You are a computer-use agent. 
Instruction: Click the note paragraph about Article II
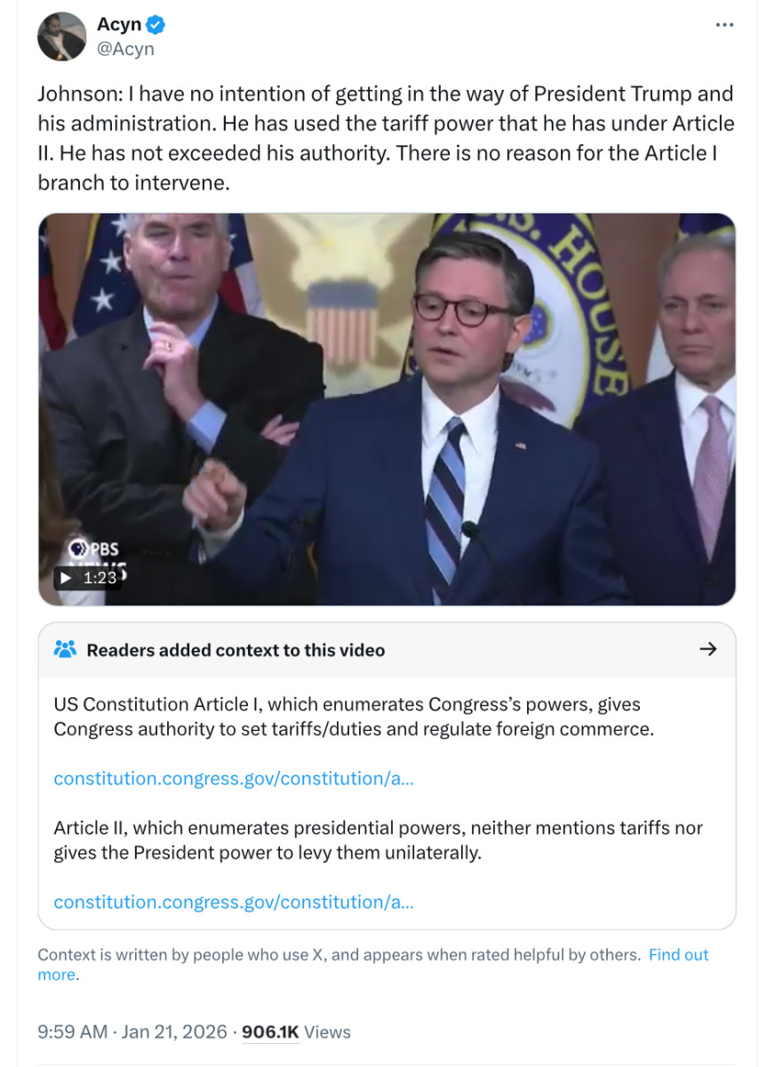click(378, 840)
